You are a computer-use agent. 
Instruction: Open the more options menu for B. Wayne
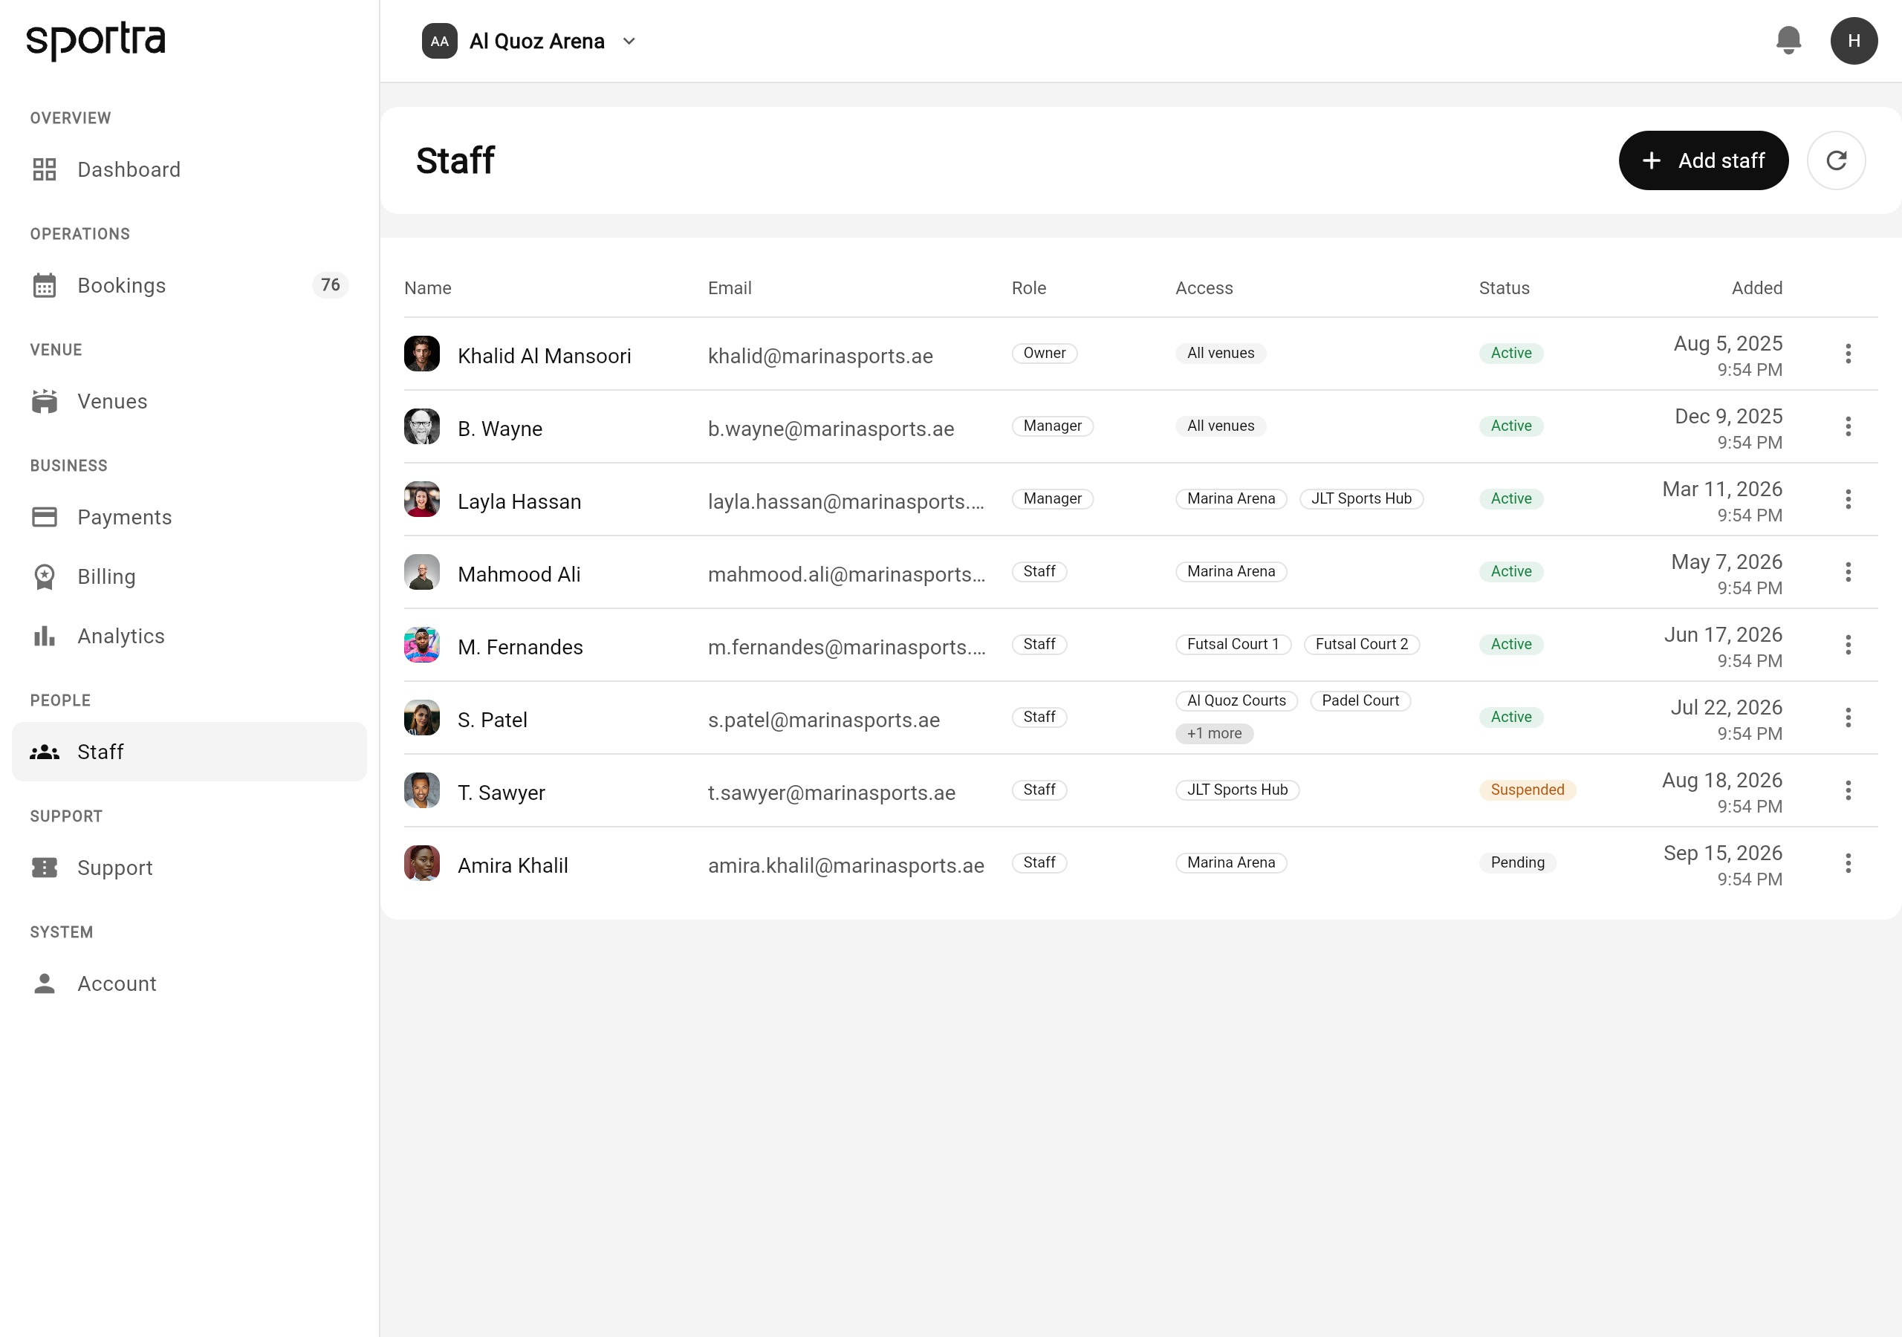(1847, 426)
